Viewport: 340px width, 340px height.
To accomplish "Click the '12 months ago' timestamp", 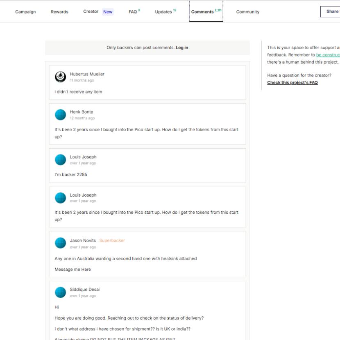I will pyautogui.click(x=82, y=118).
